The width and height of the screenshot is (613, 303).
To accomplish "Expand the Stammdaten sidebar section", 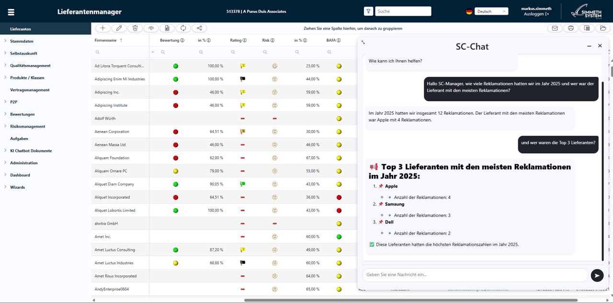I will tap(22, 41).
